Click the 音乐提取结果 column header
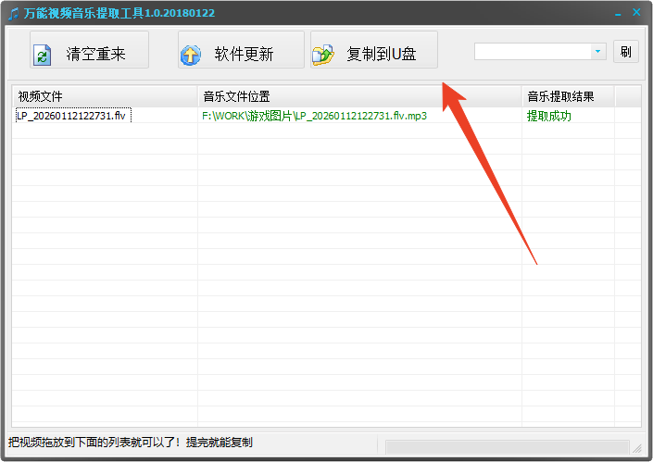653x462 pixels. (567, 96)
